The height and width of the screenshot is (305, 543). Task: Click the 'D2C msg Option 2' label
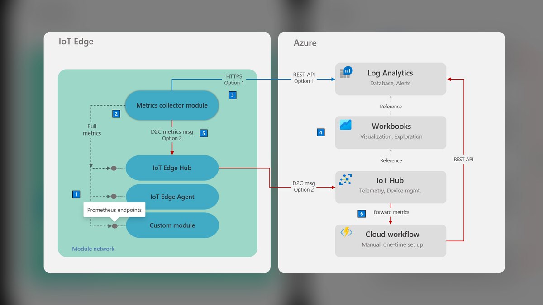click(x=304, y=187)
